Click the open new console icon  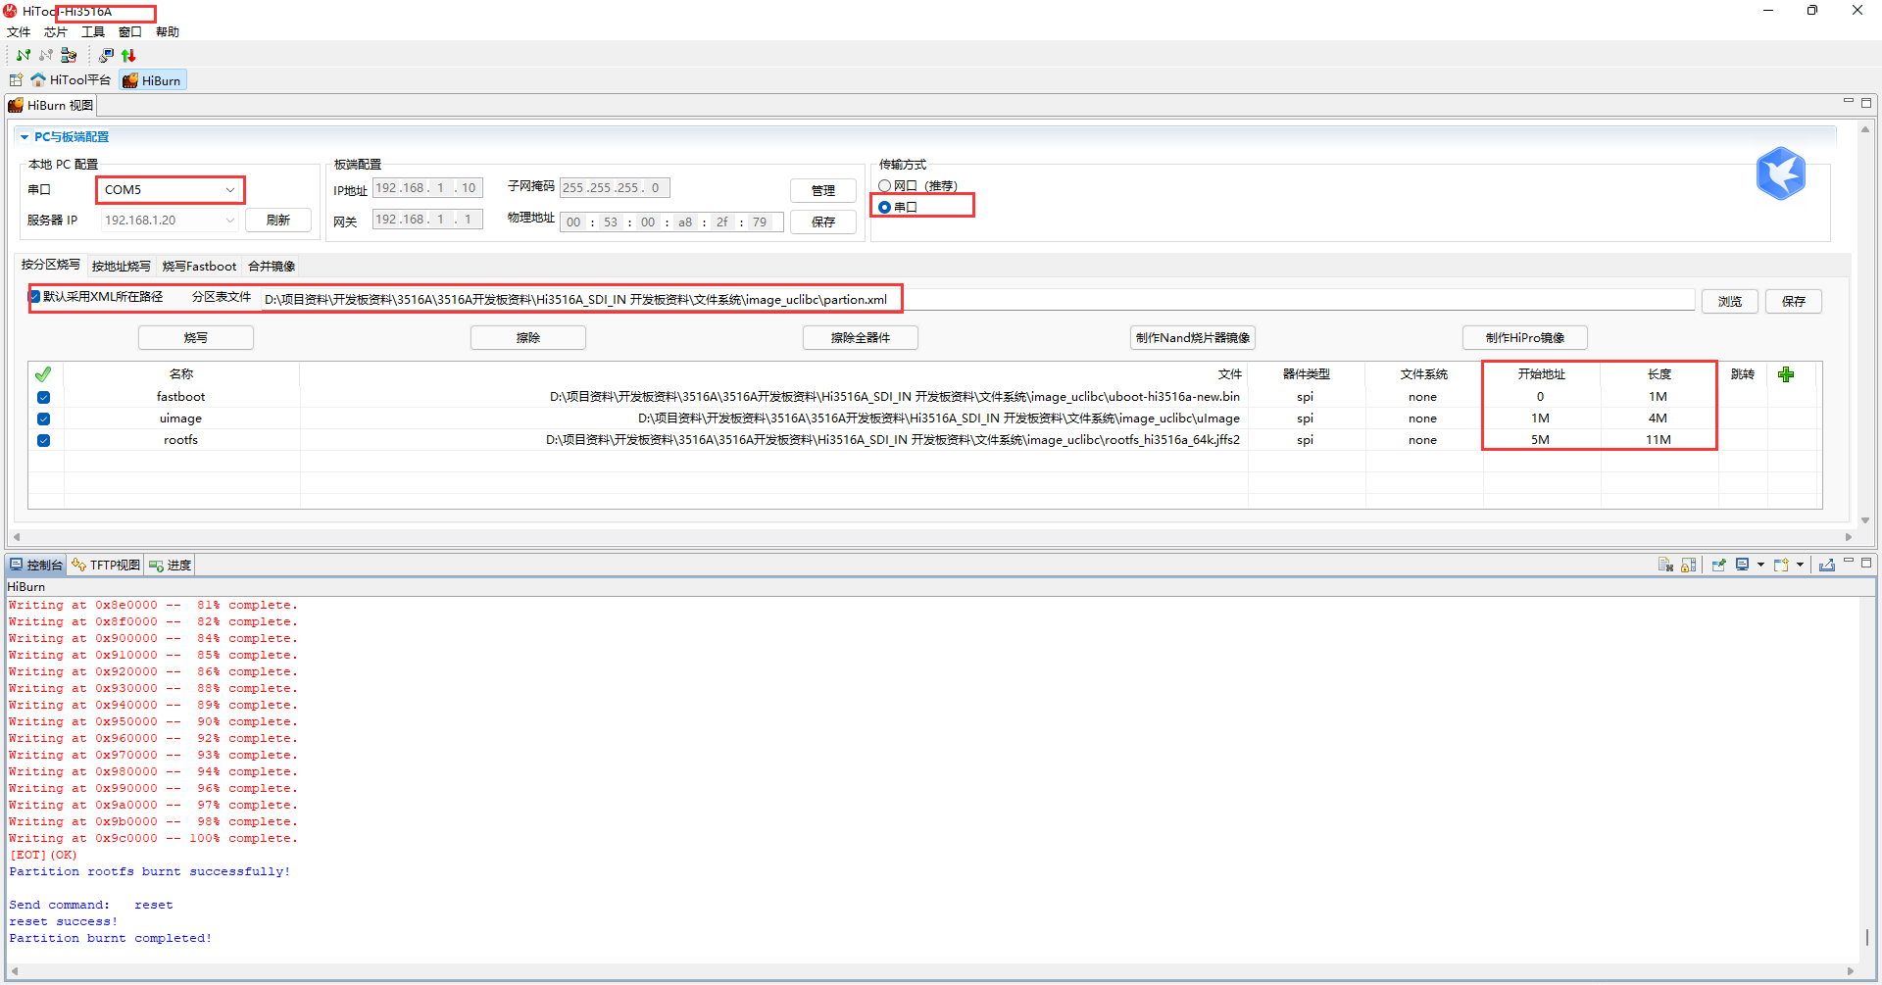[1781, 565]
